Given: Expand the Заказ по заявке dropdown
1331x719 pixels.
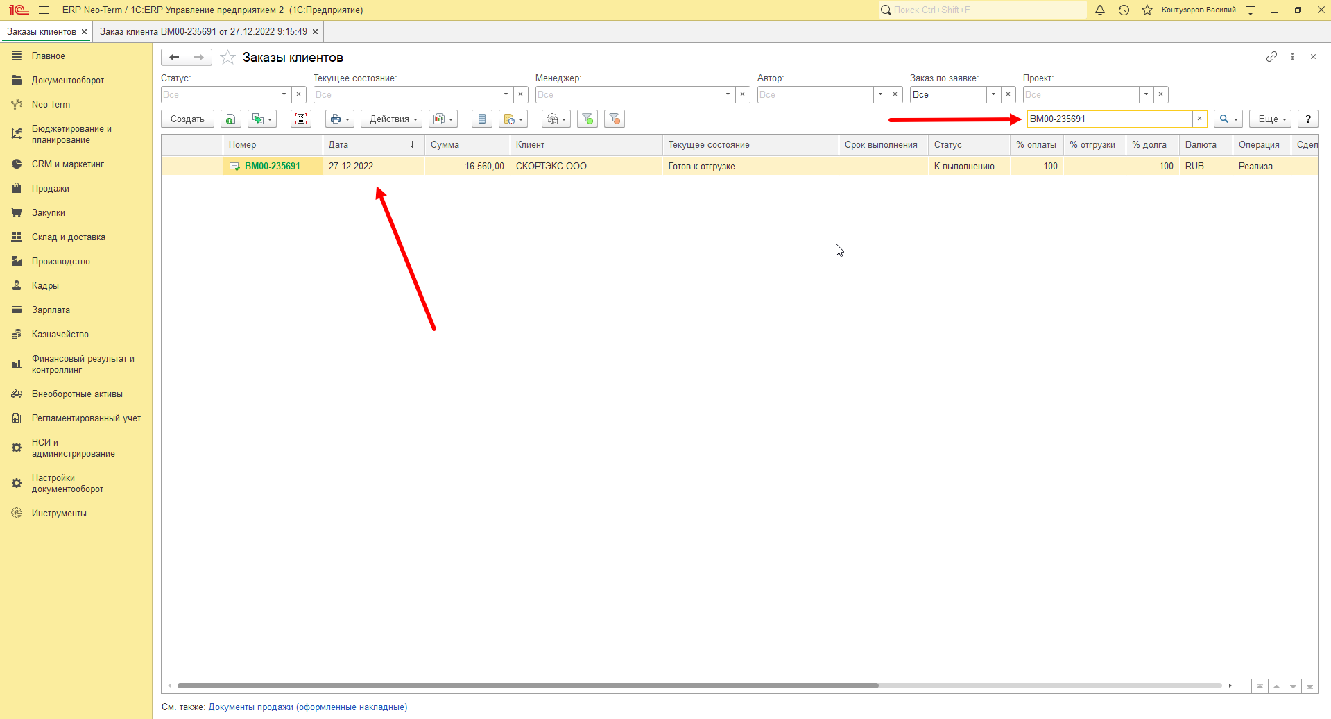Looking at the screenshot, I should coord(994,94).
